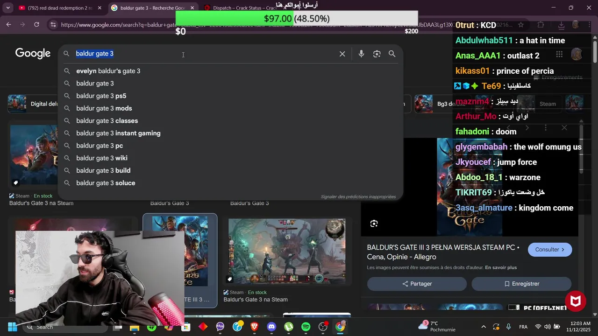Open gameplay screenshot thumbnail with monster

click(287, 251)
